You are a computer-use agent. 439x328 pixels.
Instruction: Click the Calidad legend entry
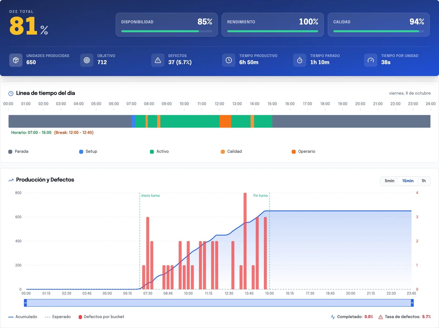click(x=231, y=151)
